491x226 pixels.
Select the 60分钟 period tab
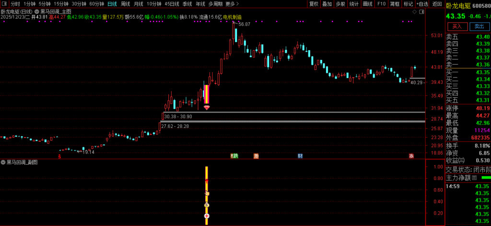point(97,4)
